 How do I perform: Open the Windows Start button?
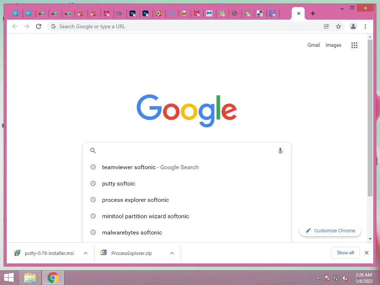(9, 278)
